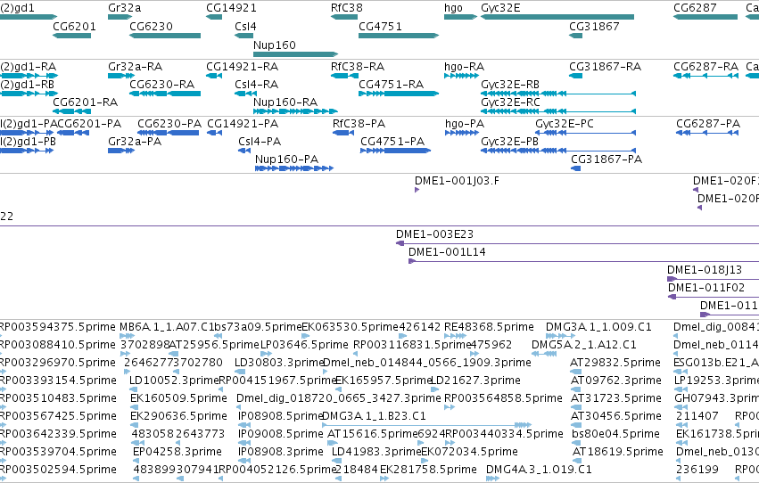Click transcript Gyc32E-RC

click(x=558, y=111)
